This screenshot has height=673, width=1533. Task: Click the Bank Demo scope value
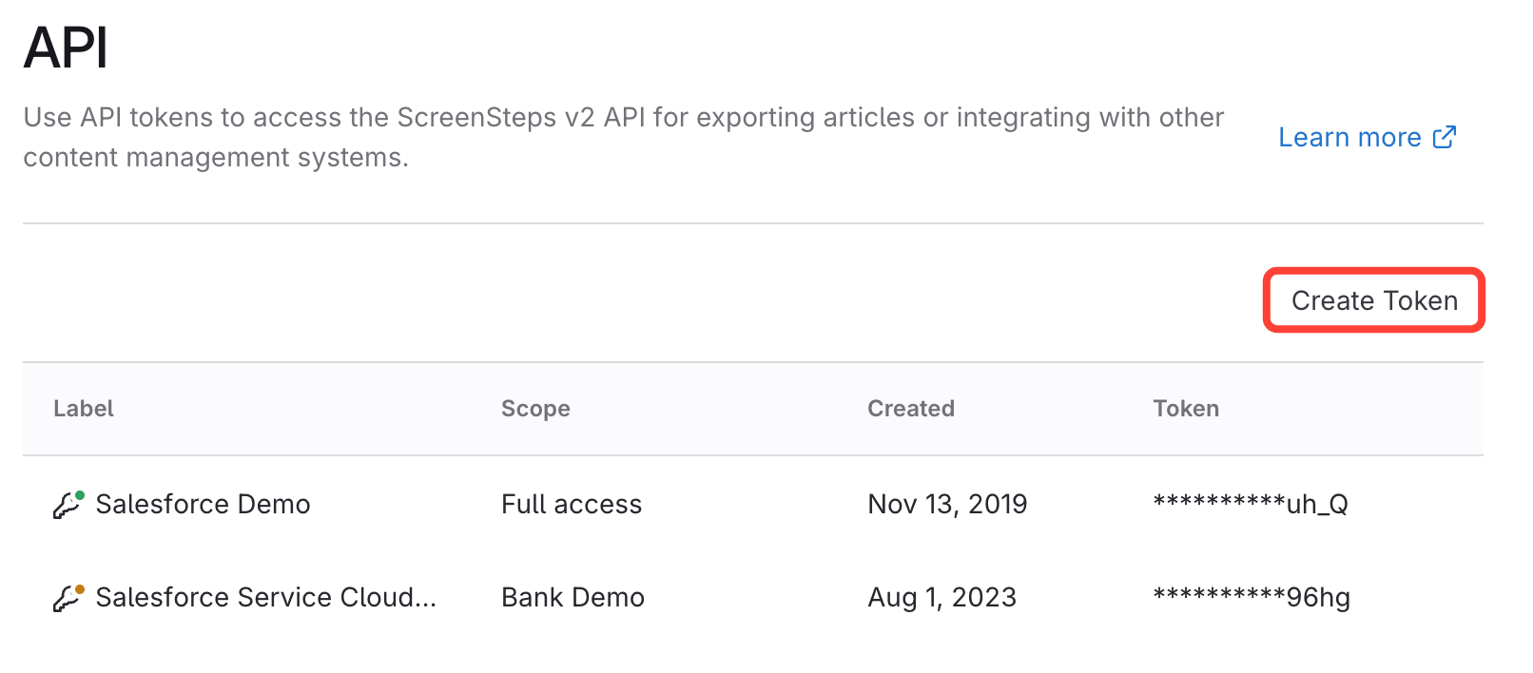[x=572, y=597]
